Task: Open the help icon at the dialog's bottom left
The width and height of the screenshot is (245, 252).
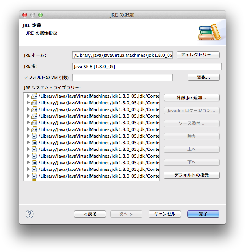Action: point(29,214)
